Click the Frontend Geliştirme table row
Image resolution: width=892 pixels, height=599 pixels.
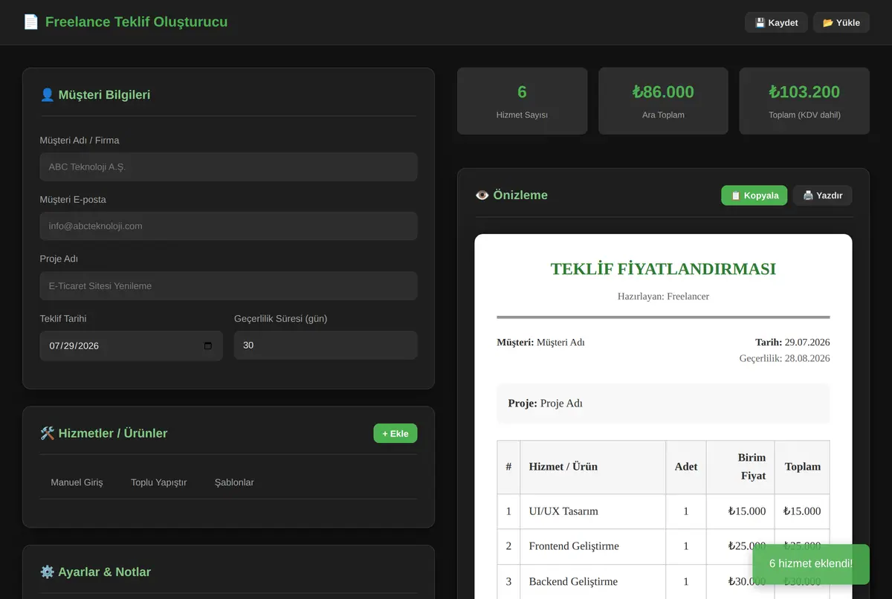663,546
